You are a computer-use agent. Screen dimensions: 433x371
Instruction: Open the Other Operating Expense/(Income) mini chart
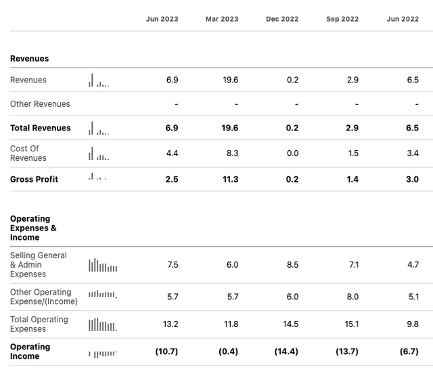point(103,295)
